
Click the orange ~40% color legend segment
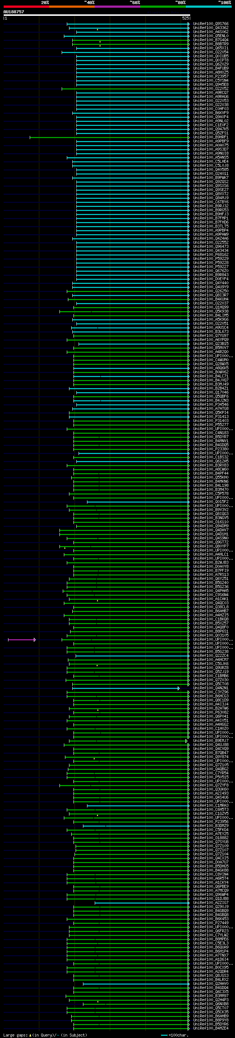coord(72,7)
